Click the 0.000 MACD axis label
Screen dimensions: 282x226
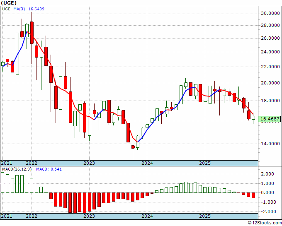pos(268,193)
